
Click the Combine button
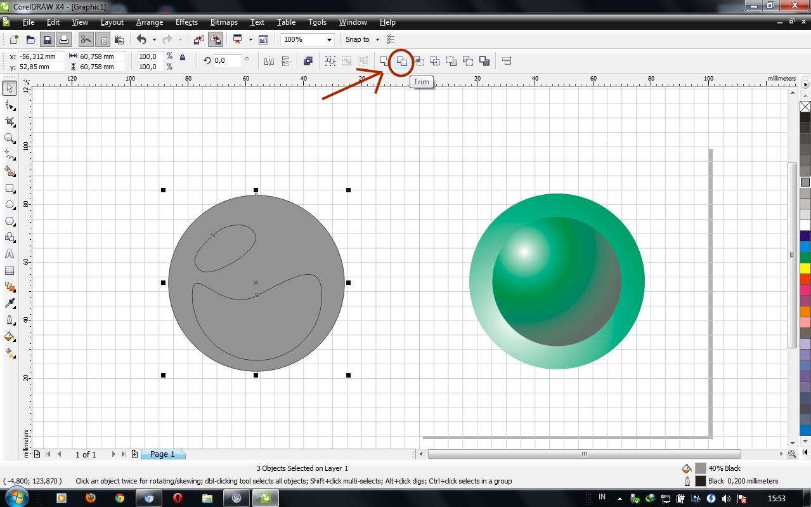(x=308, y=61)
